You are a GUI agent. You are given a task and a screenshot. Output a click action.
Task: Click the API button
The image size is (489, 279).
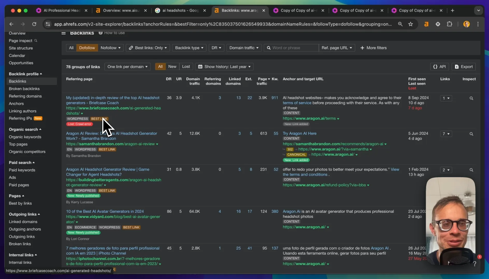(440, 67)
